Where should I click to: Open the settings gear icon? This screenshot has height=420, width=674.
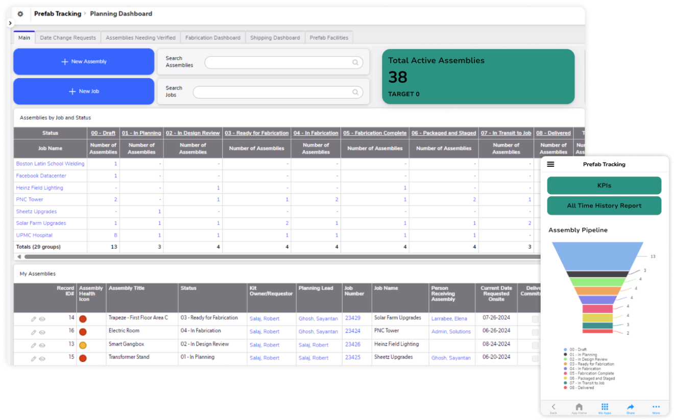pos(19,14)
